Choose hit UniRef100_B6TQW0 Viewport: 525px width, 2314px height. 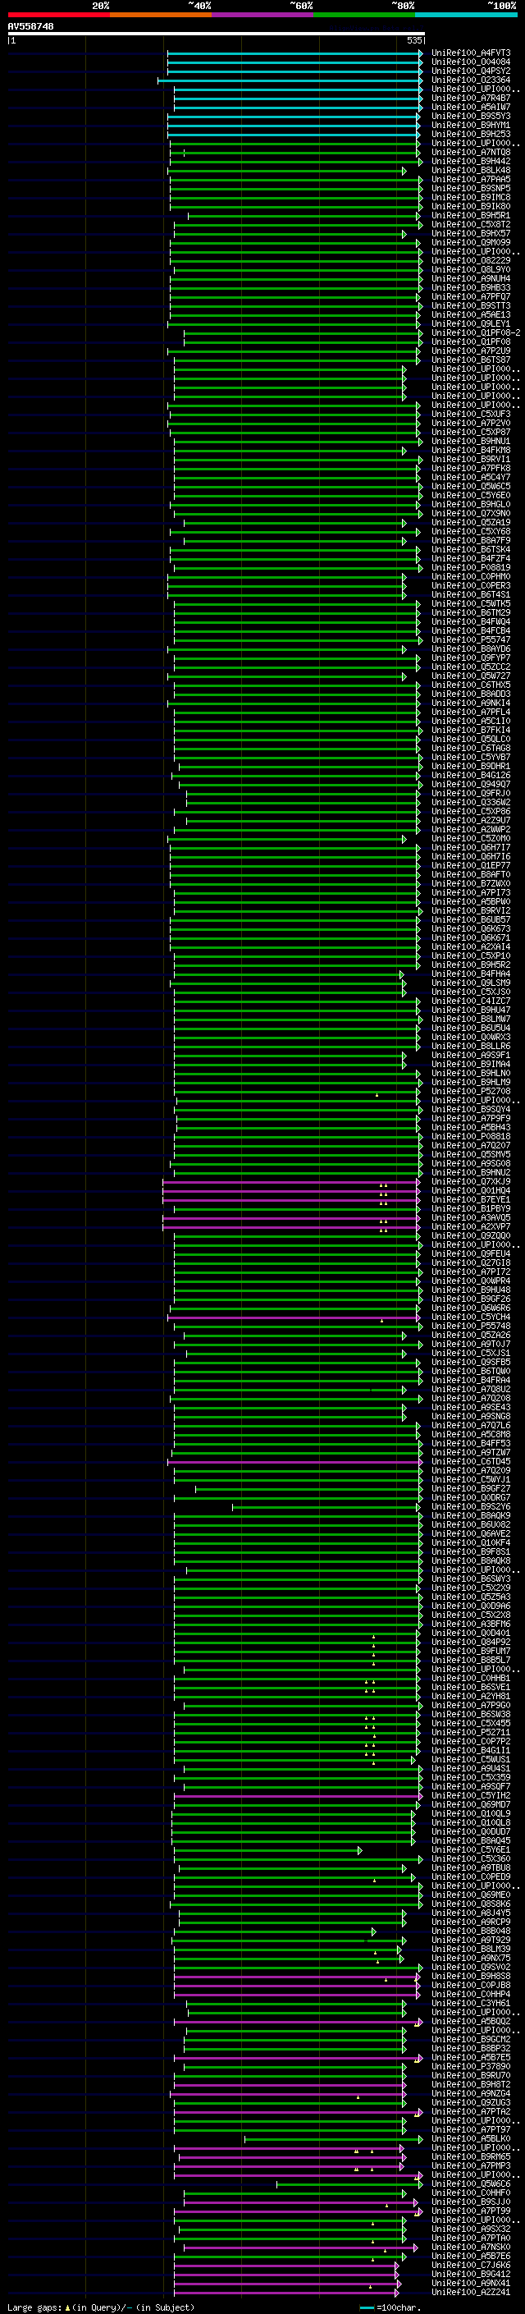pyautogui.click(x=470, y=1372)
